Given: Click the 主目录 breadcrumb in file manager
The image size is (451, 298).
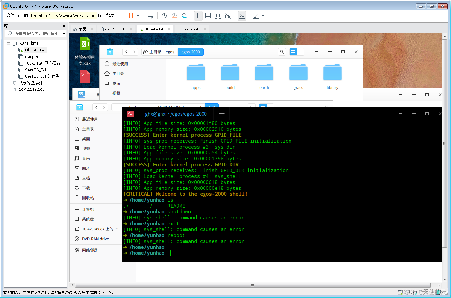Looking at the screenshot, I should [152, 52].
